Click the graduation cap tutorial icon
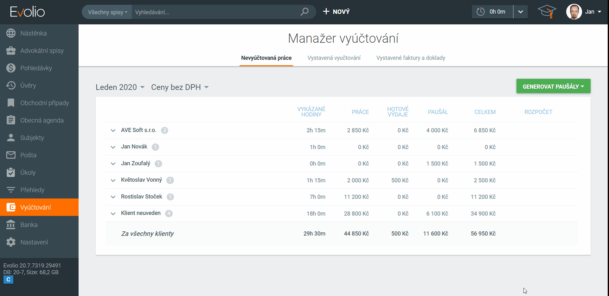The width and height of the screenshot is (609, 296). 547,12
